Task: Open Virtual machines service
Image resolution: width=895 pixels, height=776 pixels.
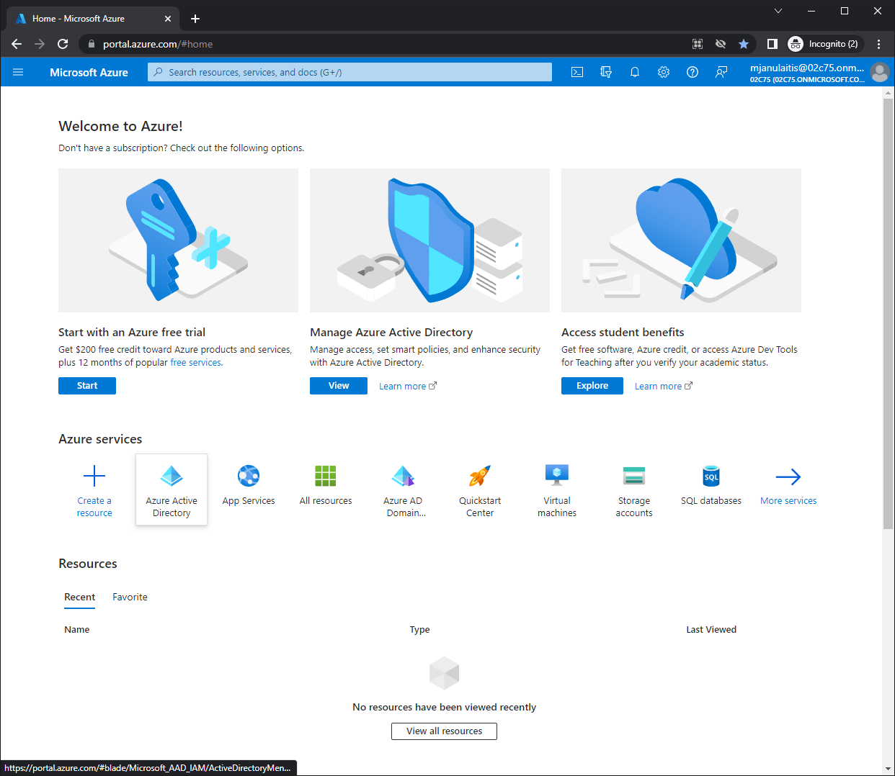Action: pos(557,477)
